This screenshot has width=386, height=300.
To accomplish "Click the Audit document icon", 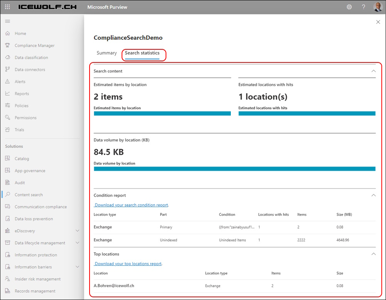I will (x=8, y=183).
